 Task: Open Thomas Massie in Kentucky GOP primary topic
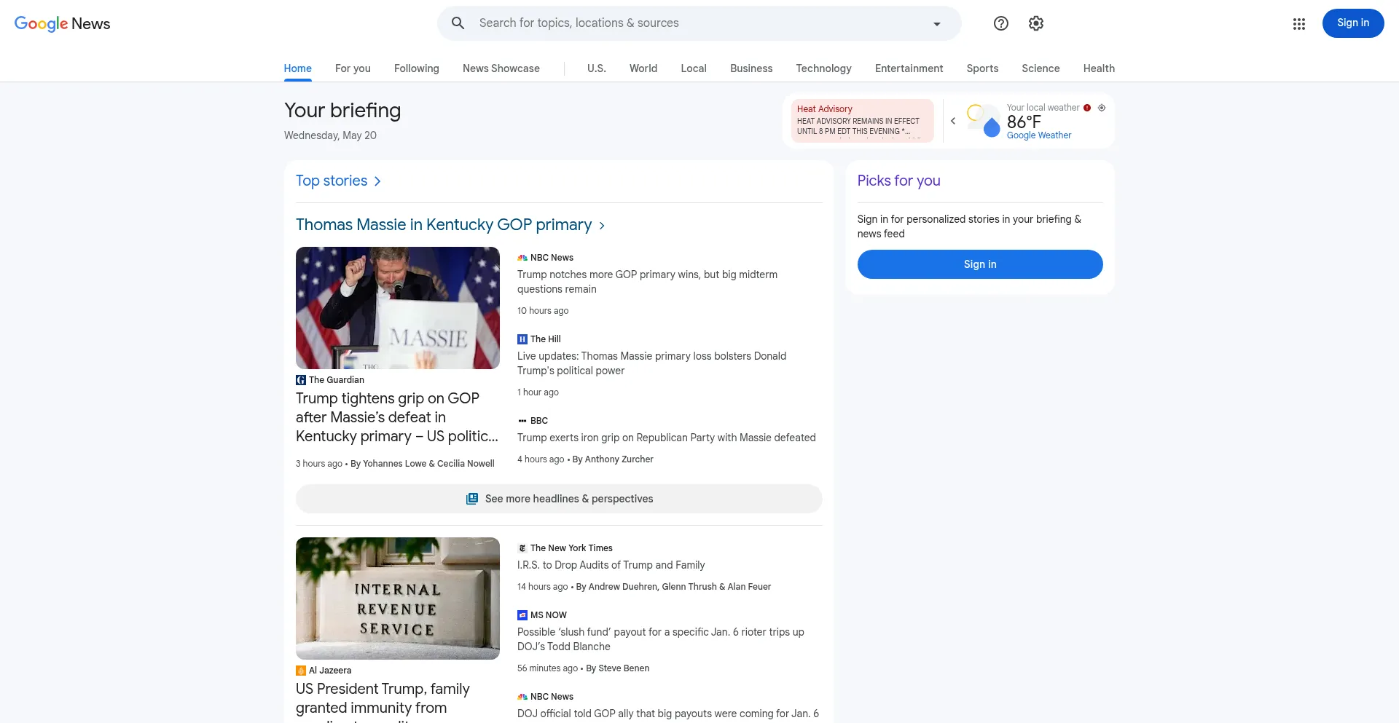point(444,225)
